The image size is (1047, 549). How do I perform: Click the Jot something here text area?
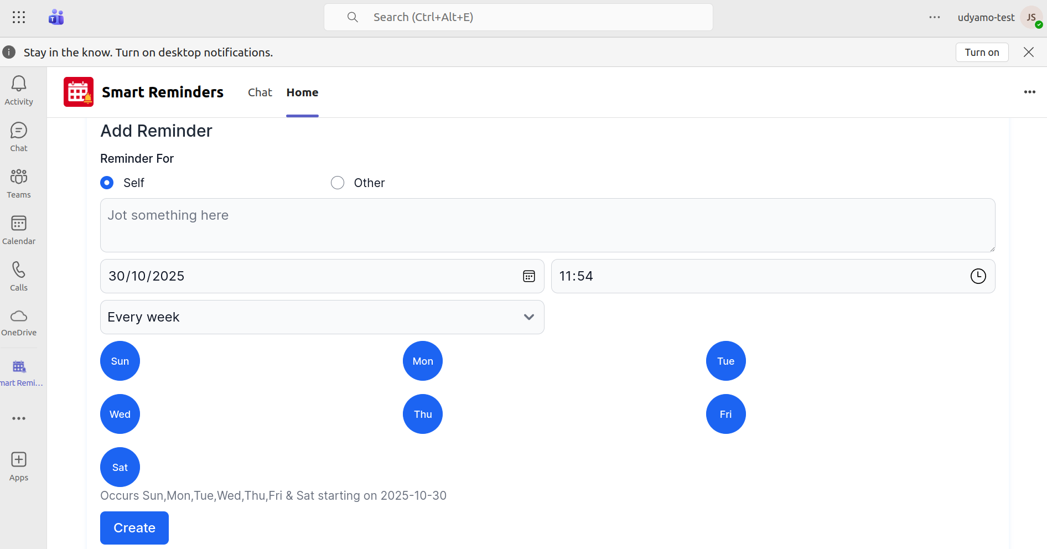tap(547, 225)
